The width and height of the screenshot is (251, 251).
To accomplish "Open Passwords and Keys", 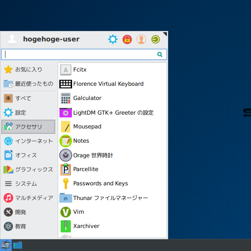I will click(x=112, y=184).
